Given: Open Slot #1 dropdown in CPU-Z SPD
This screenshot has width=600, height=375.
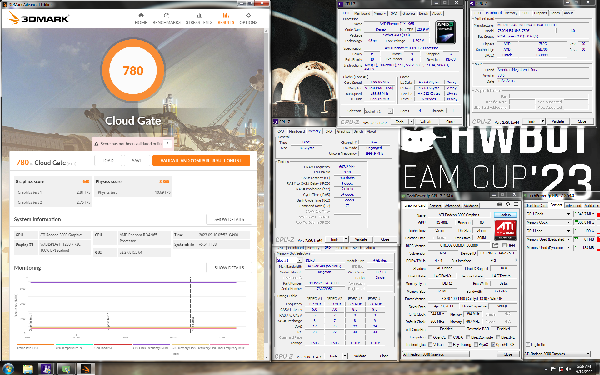Looking at the screenshot, I should pos(299,260).
